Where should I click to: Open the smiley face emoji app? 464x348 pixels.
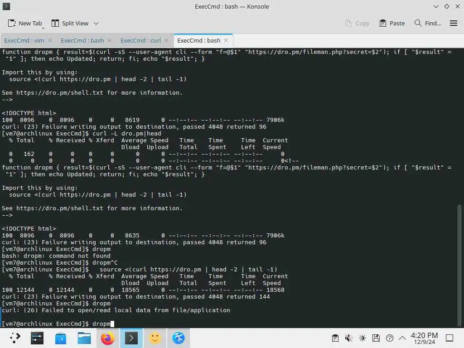pos(155,338)
